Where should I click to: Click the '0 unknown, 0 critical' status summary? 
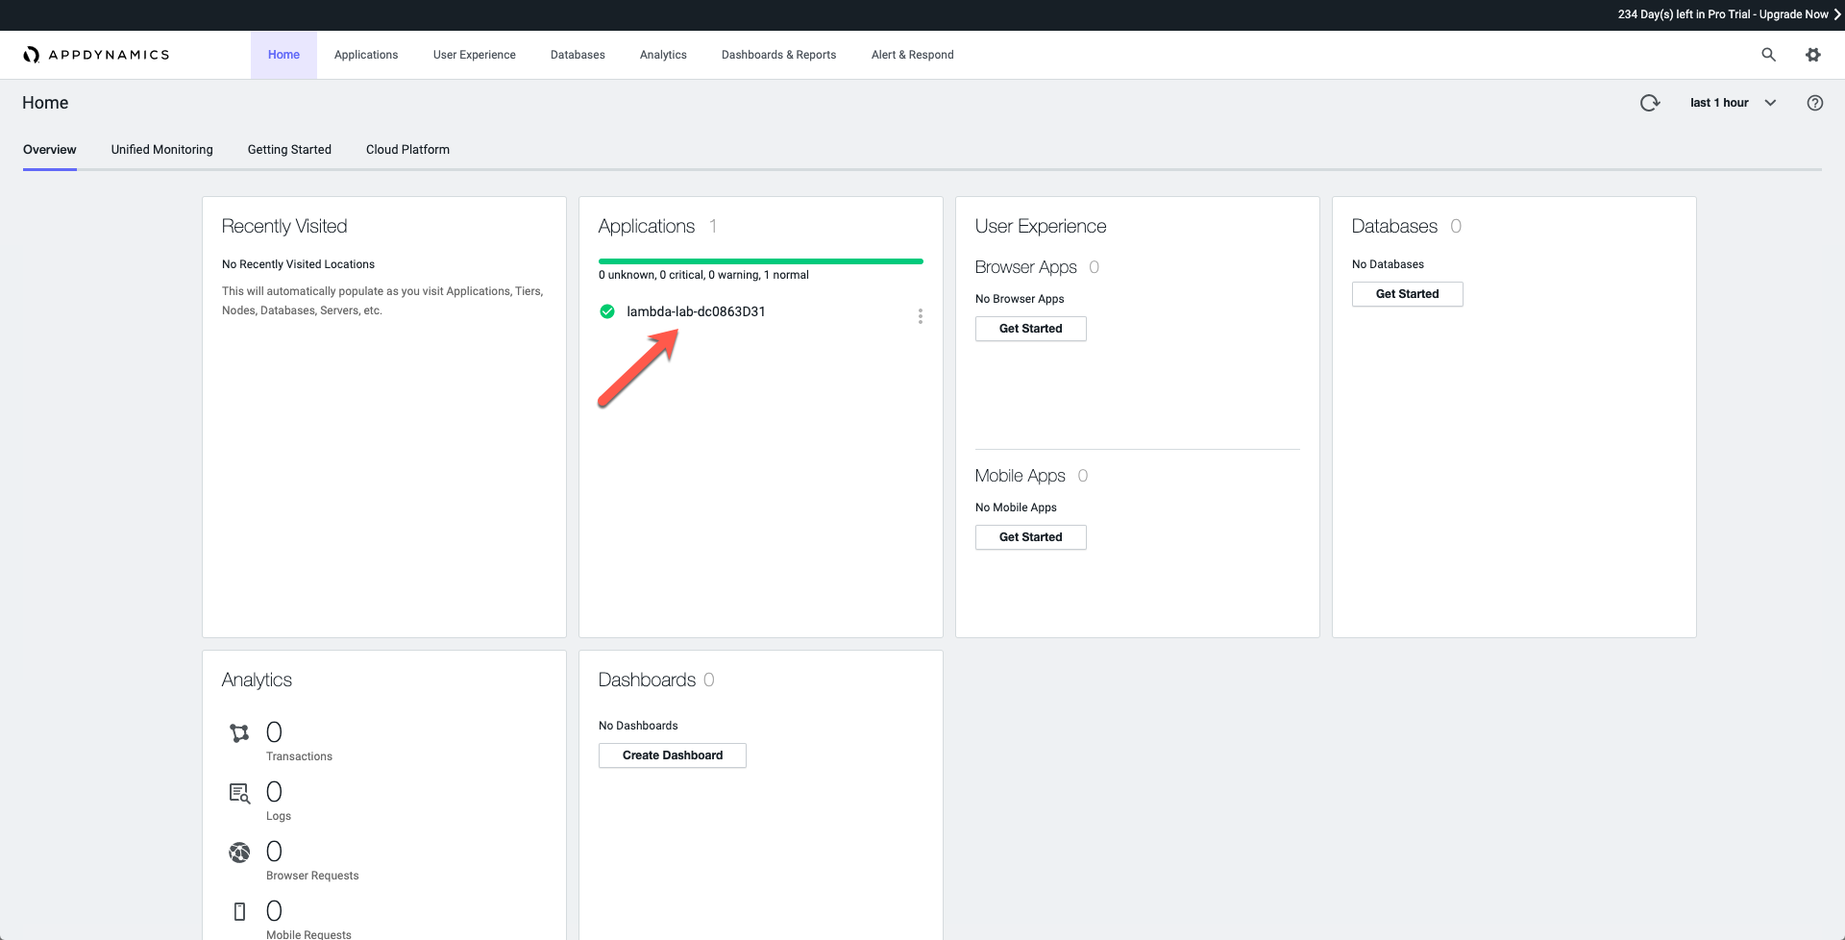(x=703, y=275)
